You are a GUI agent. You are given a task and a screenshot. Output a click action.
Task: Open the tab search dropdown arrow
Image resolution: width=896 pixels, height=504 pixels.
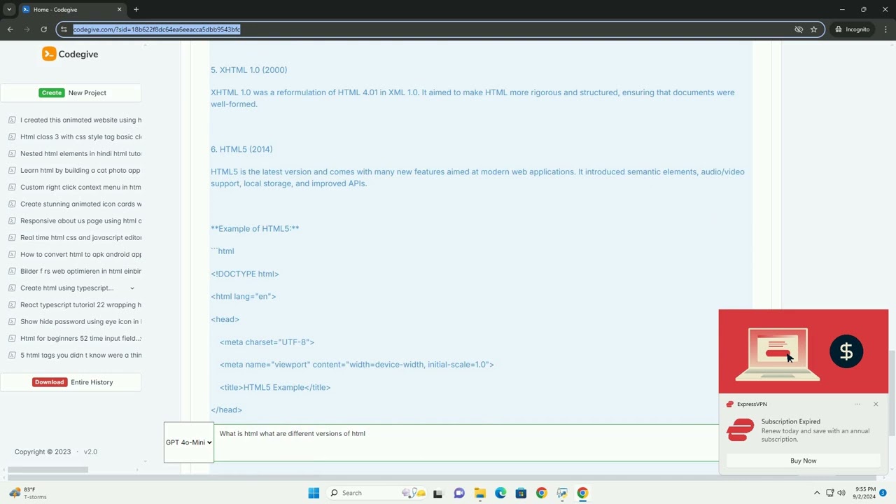9,9
